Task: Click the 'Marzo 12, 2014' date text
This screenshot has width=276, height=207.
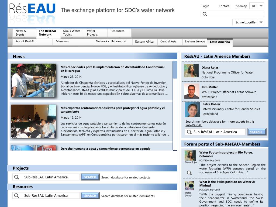Action: [x=71, y=118]
